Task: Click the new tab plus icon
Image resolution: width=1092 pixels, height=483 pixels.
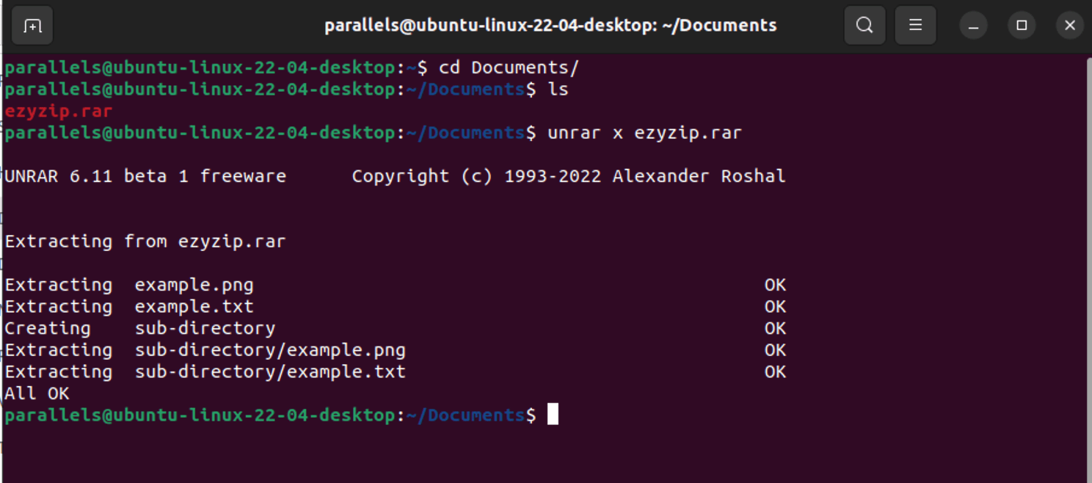Action: (32, 24)
